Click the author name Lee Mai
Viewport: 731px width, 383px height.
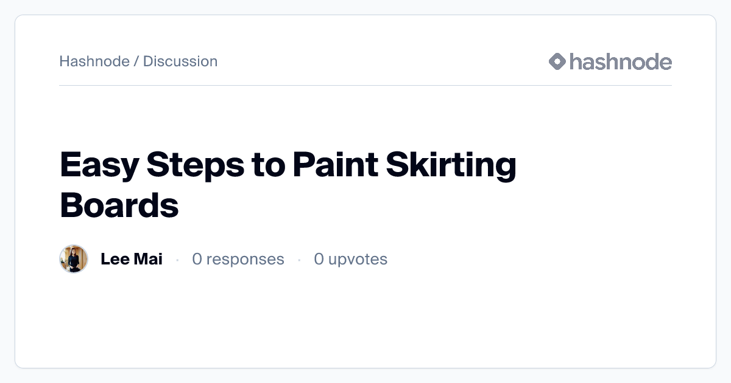tap(132, 259)
